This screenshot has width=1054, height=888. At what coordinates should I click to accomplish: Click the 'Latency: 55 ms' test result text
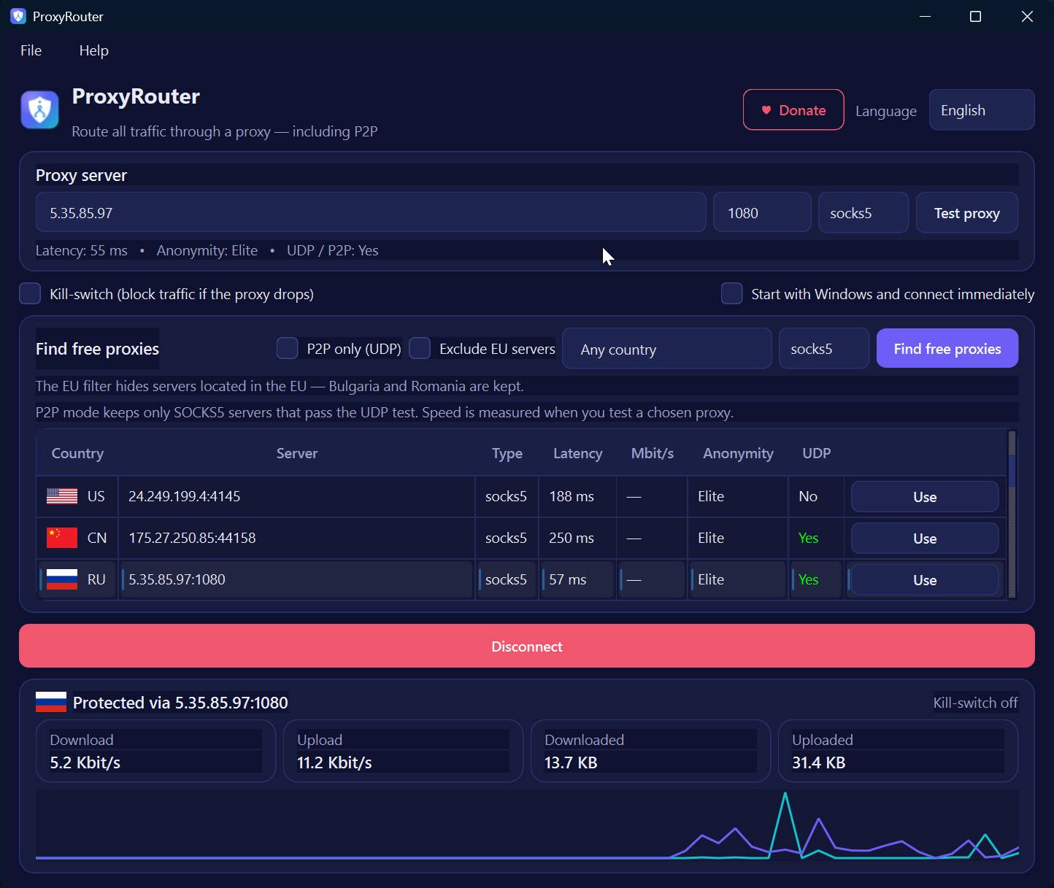[x=82, y=250]
